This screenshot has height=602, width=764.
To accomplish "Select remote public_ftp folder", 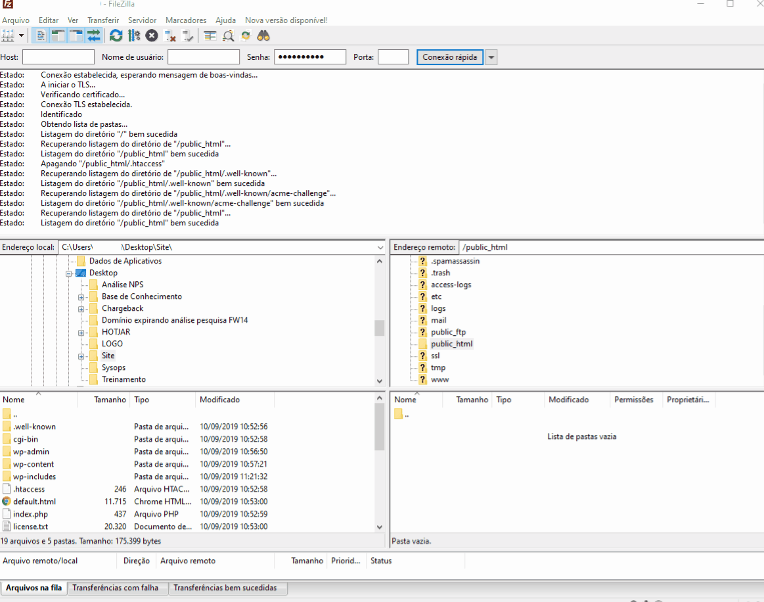I will [448, 332].
